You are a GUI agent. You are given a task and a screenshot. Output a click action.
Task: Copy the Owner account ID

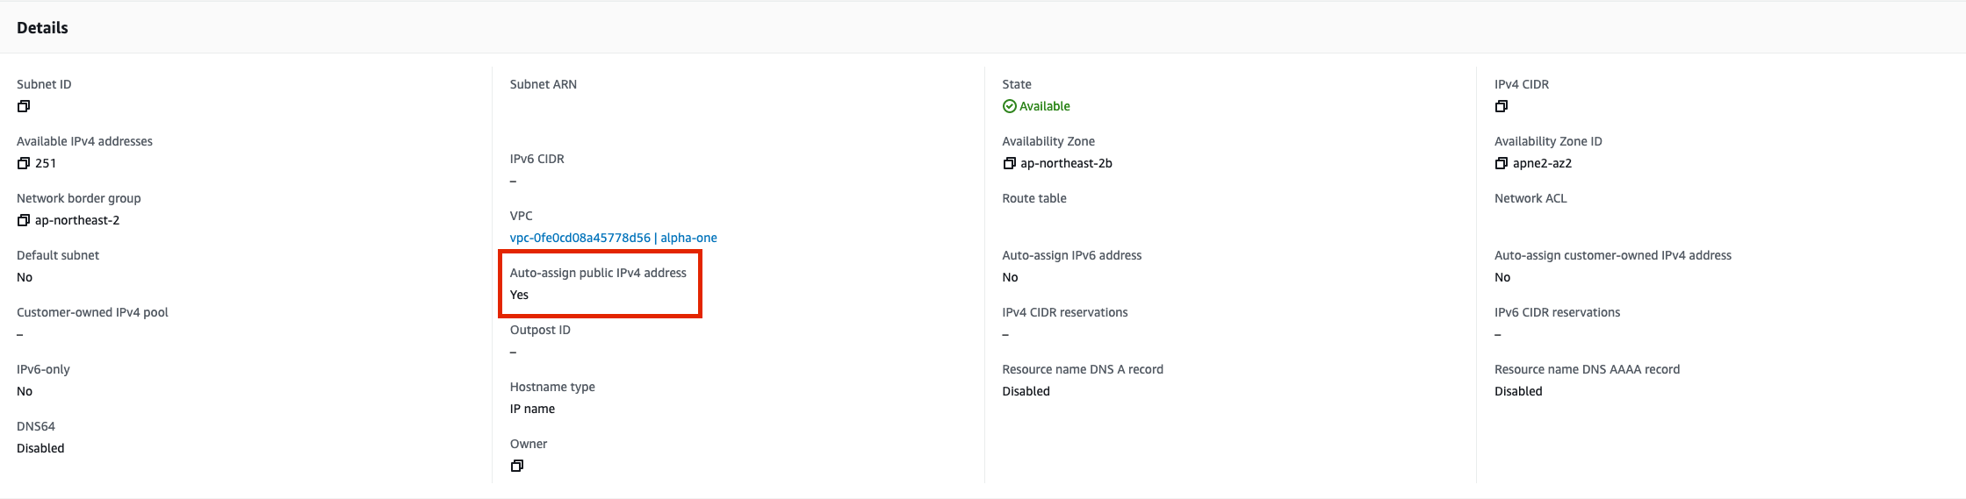click(517, 466)
